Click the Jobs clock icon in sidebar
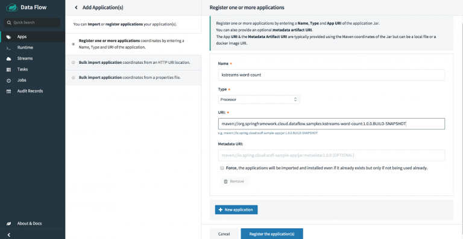The width and height of the screenshot is (463, 239). tap(9, 81)
